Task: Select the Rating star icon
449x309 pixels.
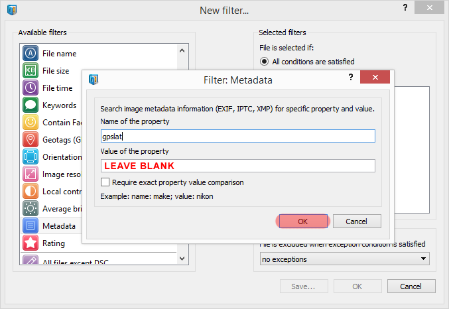Action: tap(30, 243)
